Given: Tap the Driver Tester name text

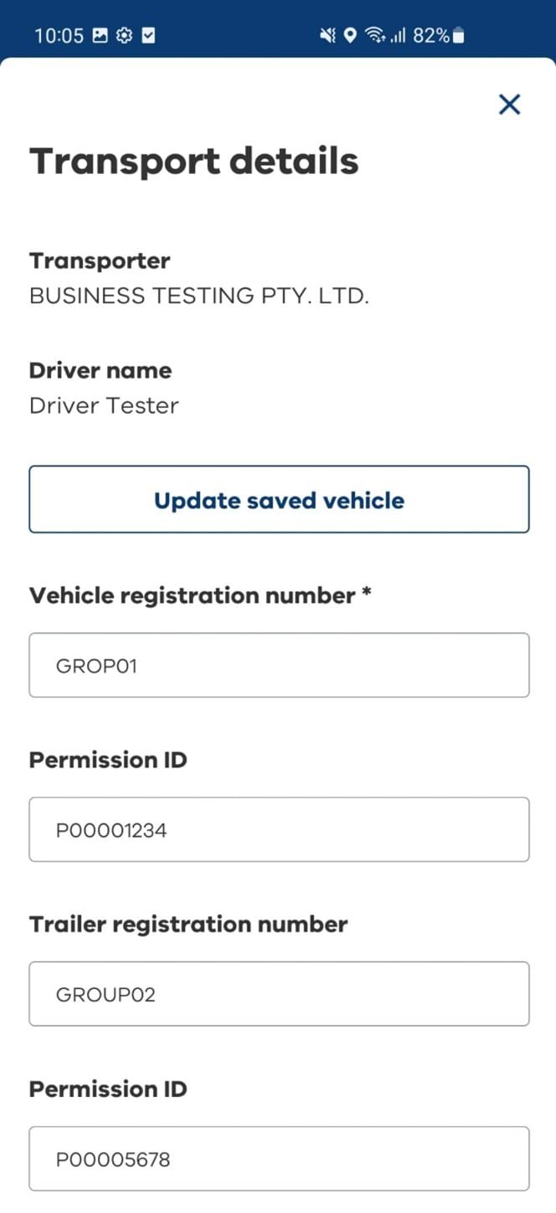Looking at the screenshot, I should [104, 405].
